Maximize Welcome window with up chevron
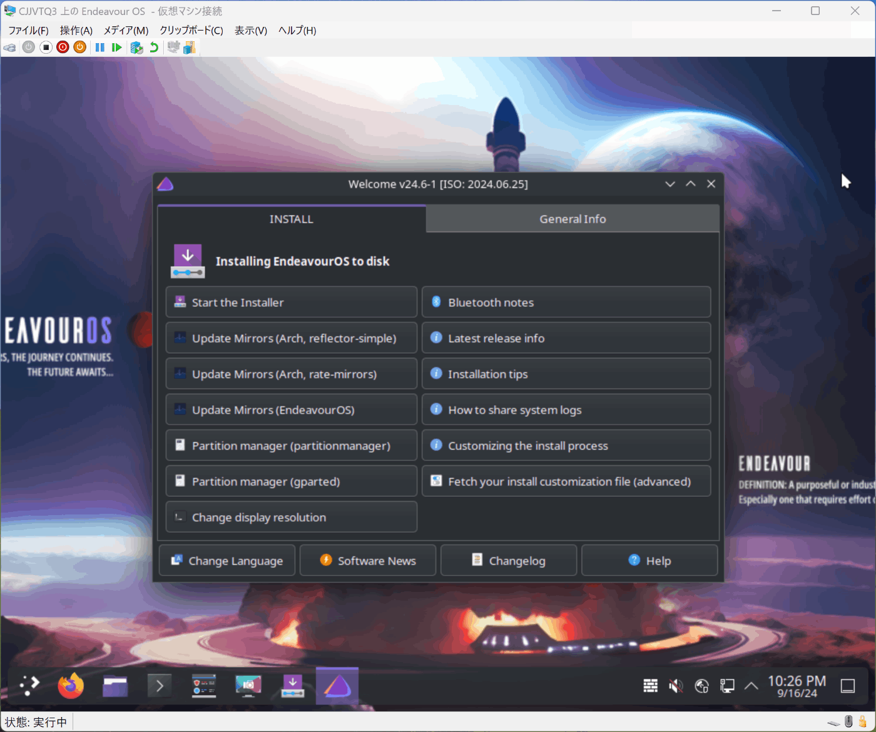The height and width of the screenshot is (732, 876). tap(691, 184)
